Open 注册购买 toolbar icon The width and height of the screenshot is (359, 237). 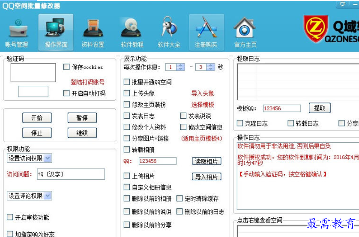click(206, 32)
